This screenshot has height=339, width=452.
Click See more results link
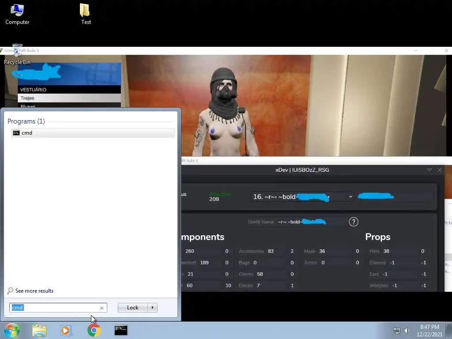coord(34,291)
